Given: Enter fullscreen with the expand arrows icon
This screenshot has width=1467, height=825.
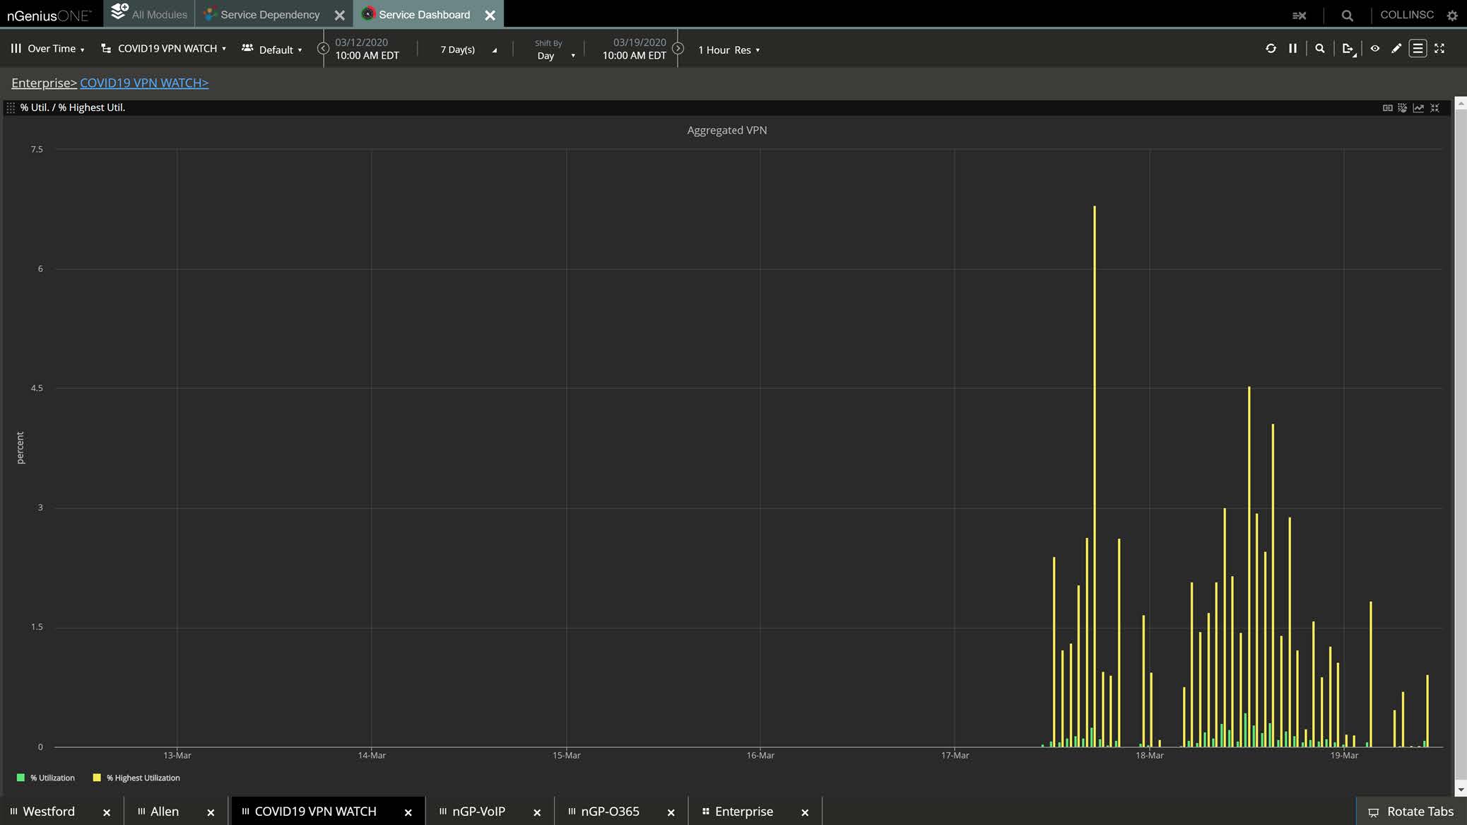Looking at the screenshot, I should 1439,49.
